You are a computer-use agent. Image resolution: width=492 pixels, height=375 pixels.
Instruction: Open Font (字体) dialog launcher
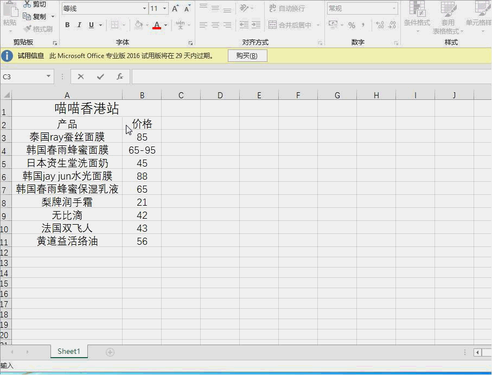coord(190,43)
